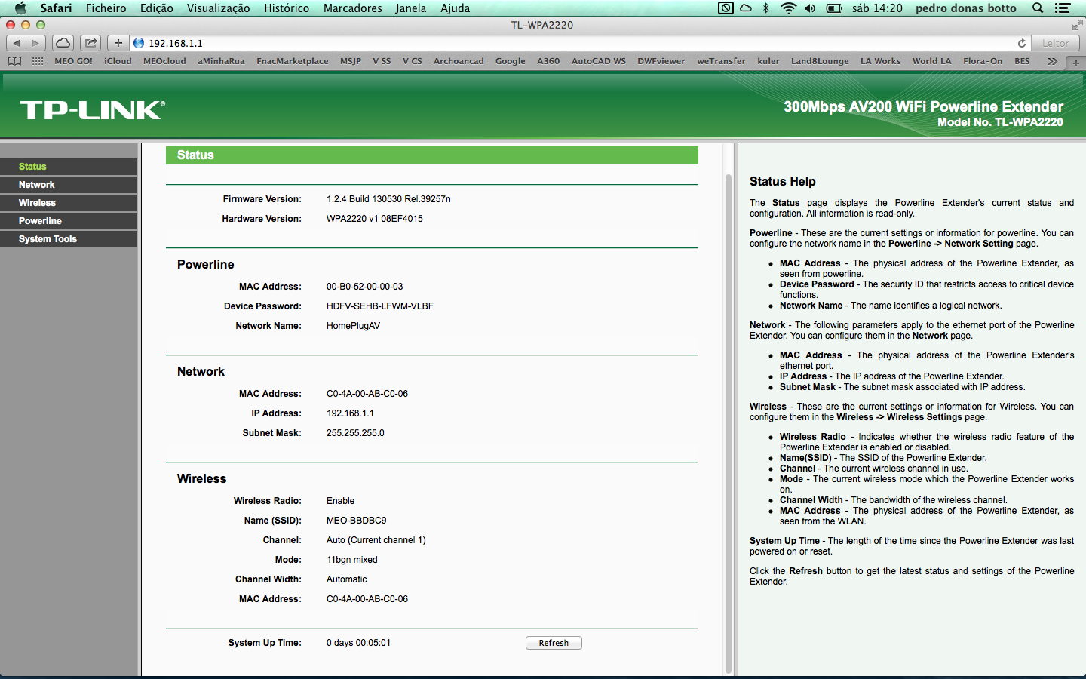The image size is (1086, 679).
Task: Click the Share toolbar icon
Action: pos(90,43)
